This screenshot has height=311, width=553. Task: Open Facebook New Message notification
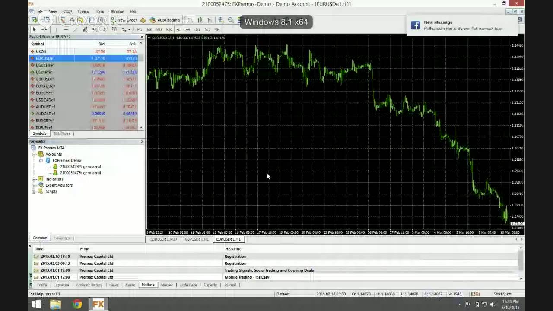tap(461, 25)
